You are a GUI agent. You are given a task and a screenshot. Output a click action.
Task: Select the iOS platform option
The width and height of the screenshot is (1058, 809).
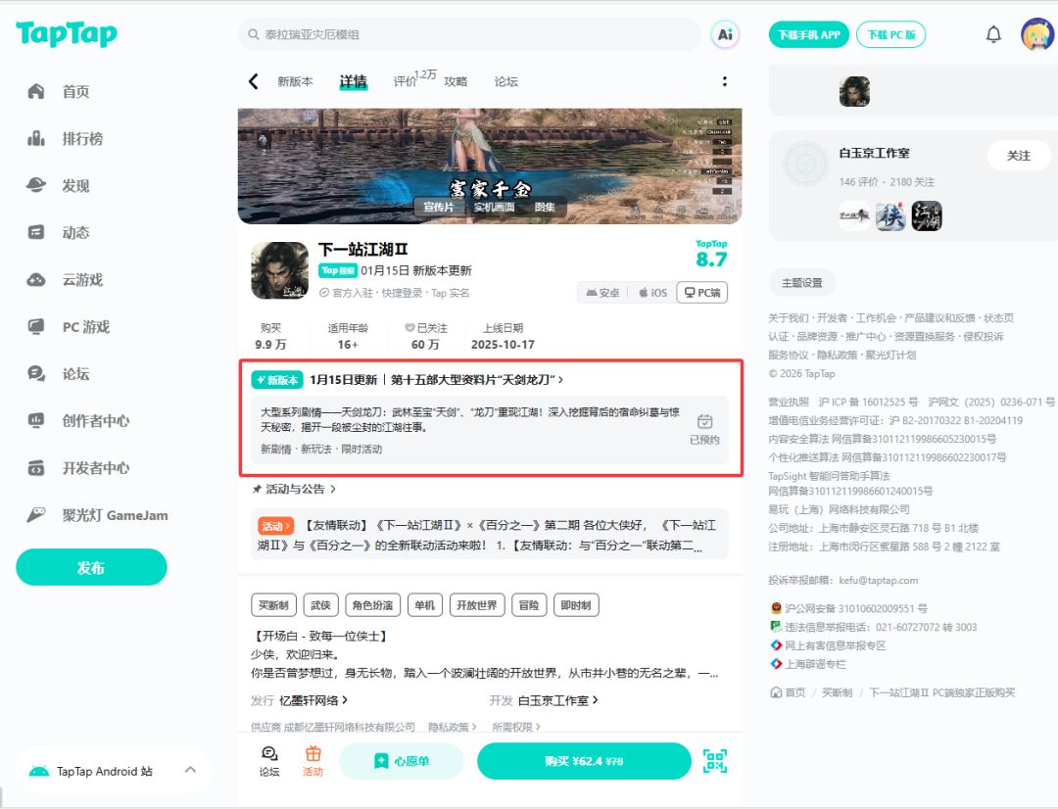[653, 293]
